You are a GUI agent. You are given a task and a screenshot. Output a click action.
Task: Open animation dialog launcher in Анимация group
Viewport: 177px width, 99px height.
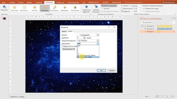pos(90,14)
